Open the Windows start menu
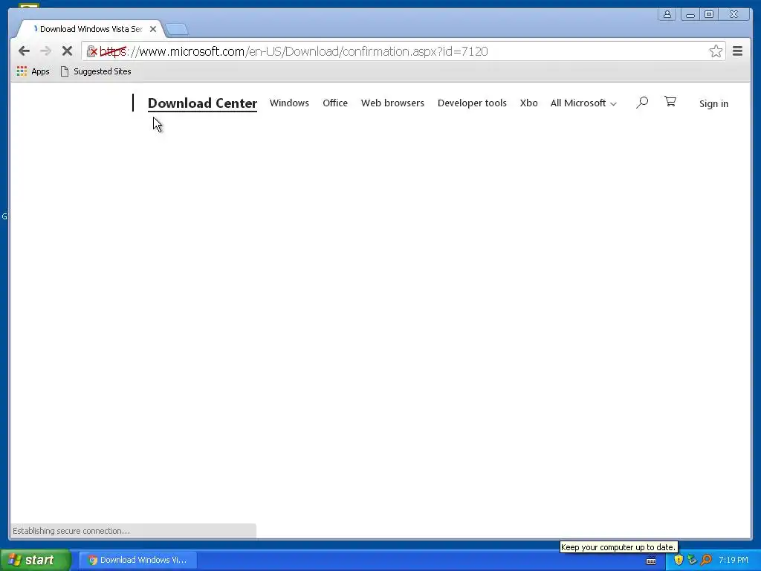761x571 pixels. click(x=36, y=560)
